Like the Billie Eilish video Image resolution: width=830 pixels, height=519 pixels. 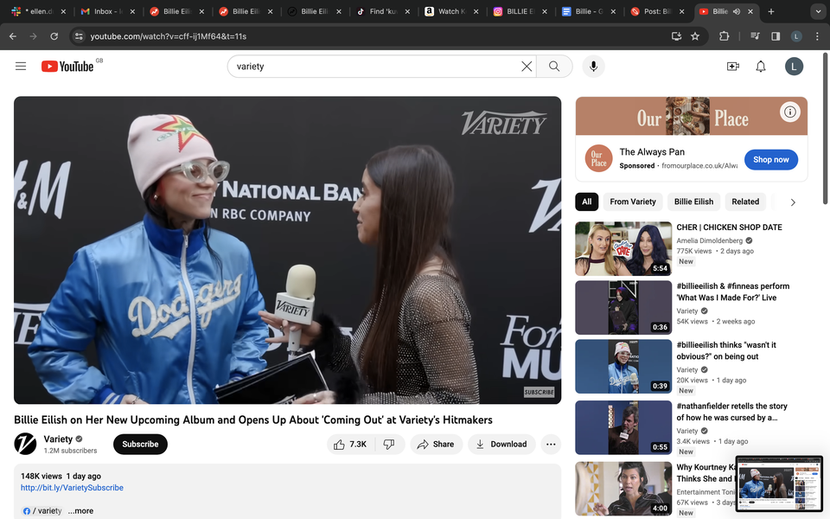(x=350, y=445)
